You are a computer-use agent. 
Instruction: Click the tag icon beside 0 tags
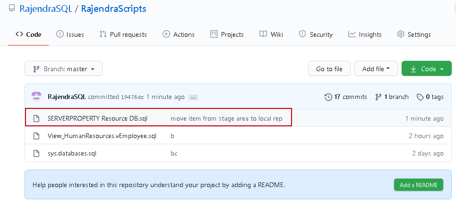(x=420, y=97)
